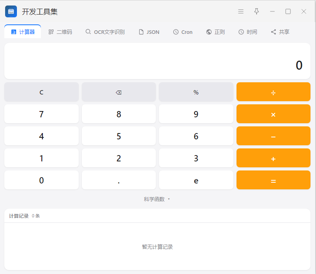316x274 pixels.
Task: Click the 计算记录 header label
Action: (19, 216)
